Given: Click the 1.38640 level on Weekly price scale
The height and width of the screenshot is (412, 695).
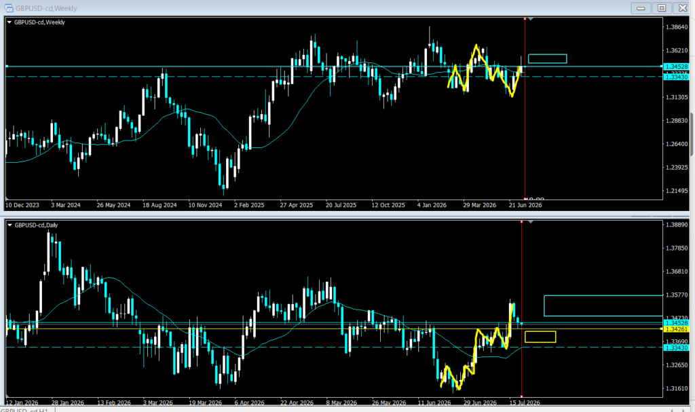Looking at the screenshot, I should click(677, 27).
